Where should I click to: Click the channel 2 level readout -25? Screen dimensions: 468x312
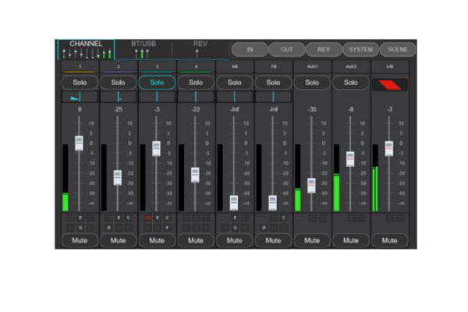point(119,109)
